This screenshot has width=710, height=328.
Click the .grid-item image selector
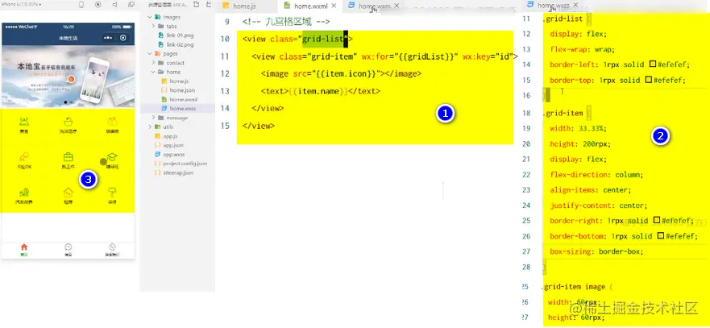coord(573,286)
